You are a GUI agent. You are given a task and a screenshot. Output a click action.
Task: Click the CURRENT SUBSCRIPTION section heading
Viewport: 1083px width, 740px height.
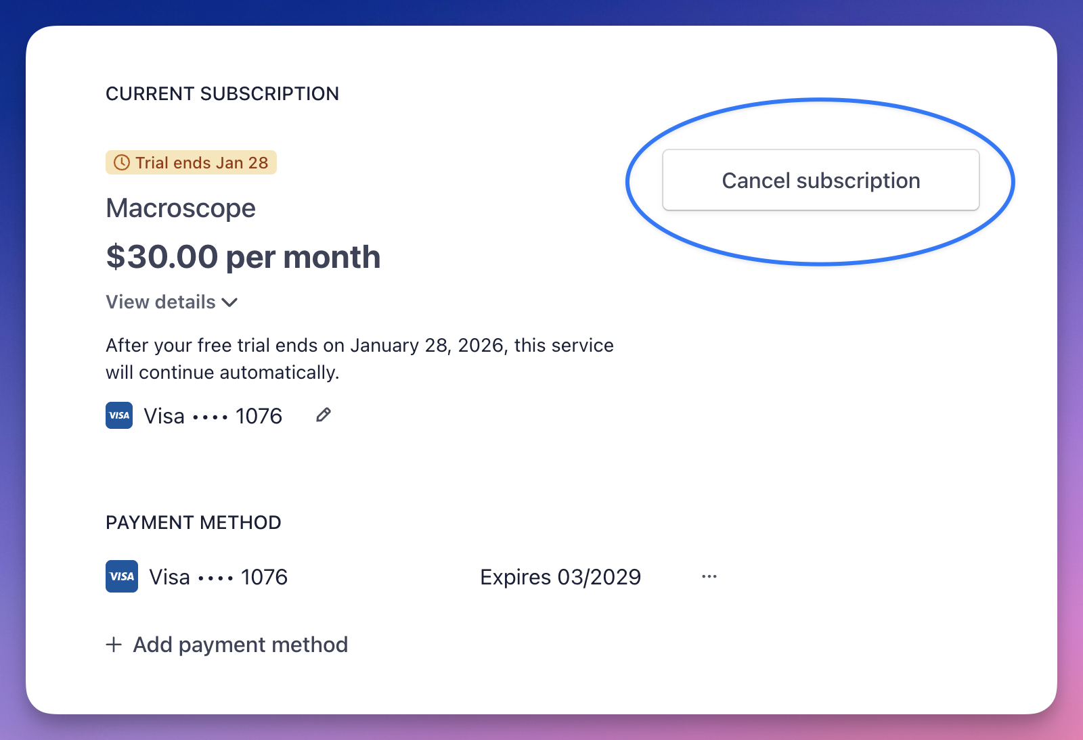(222, 93)
